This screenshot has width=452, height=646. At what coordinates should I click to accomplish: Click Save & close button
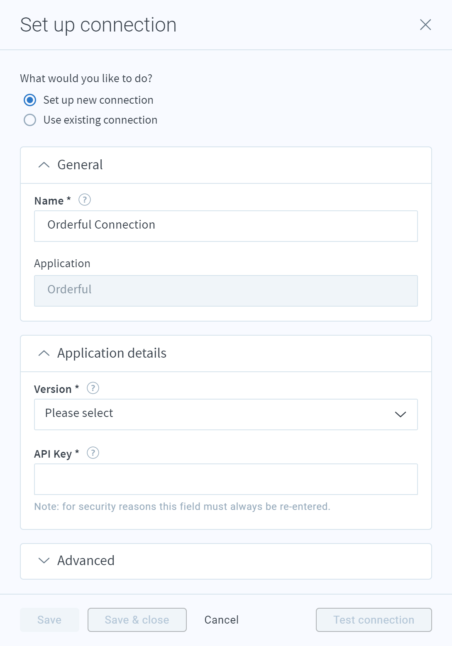[x=137, y=620]
